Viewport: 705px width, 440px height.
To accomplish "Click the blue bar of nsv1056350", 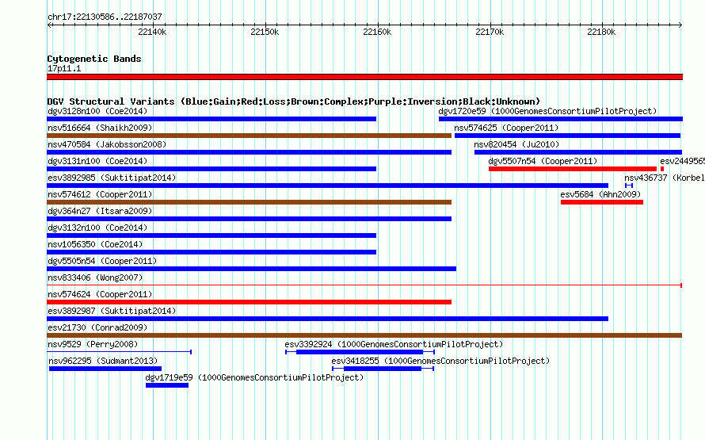I will [x=211, y=252].
